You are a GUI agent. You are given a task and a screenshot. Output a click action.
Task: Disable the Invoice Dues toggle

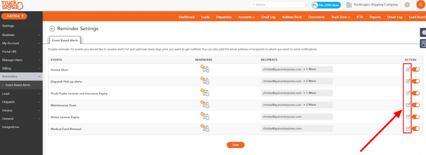click(416, 69)
